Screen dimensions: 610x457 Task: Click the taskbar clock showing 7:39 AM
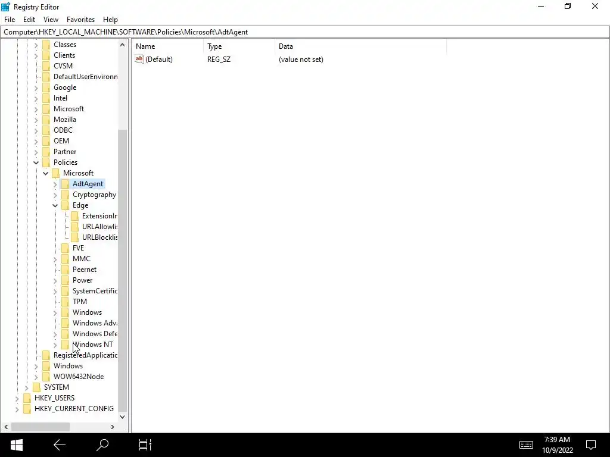(x=558, y=445)
